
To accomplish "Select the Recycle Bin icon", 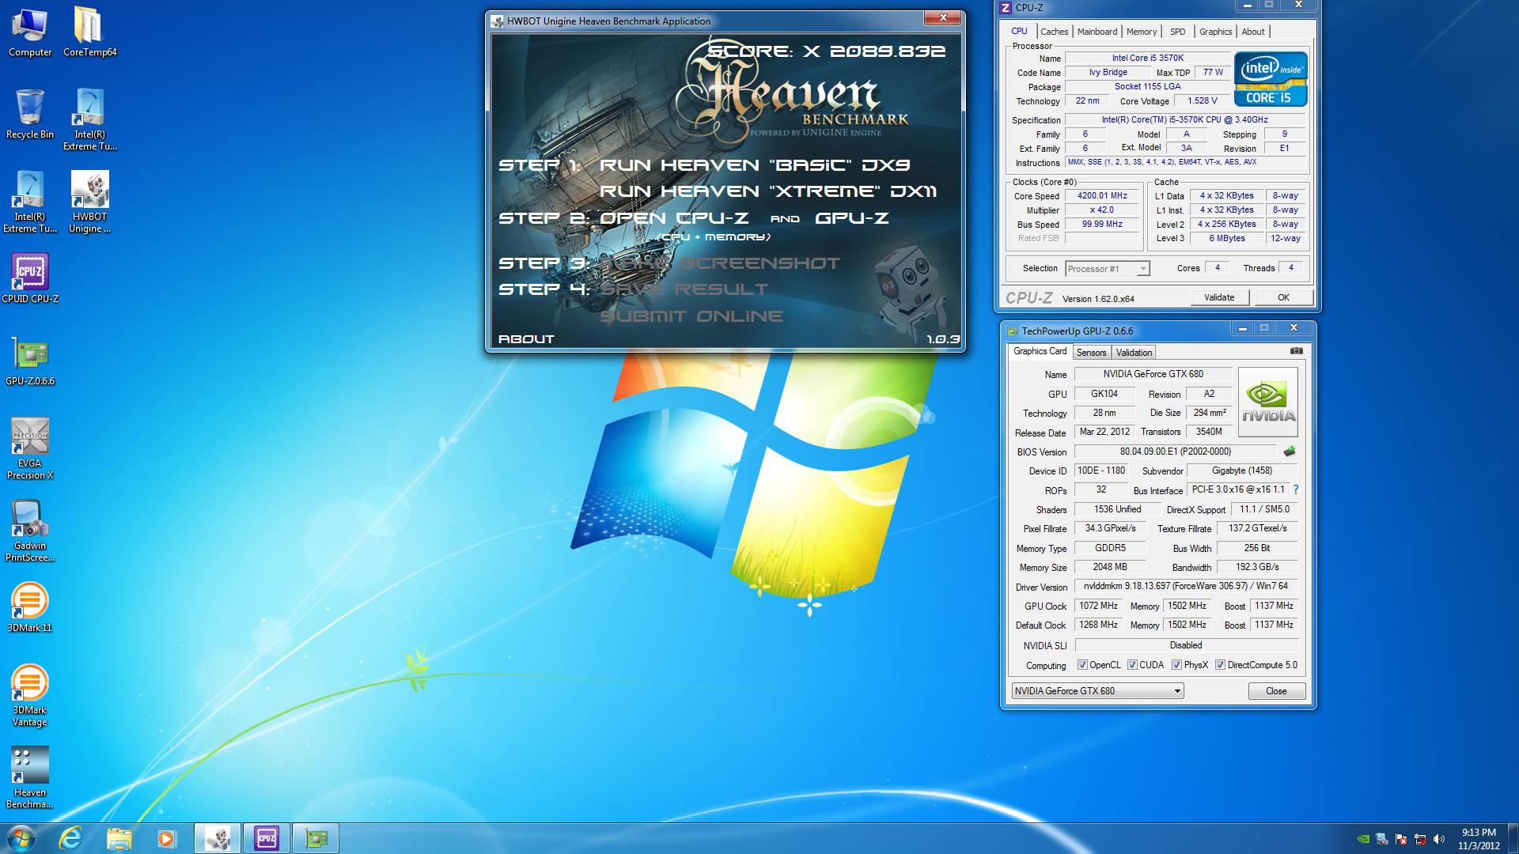I will tap(30, 115).
